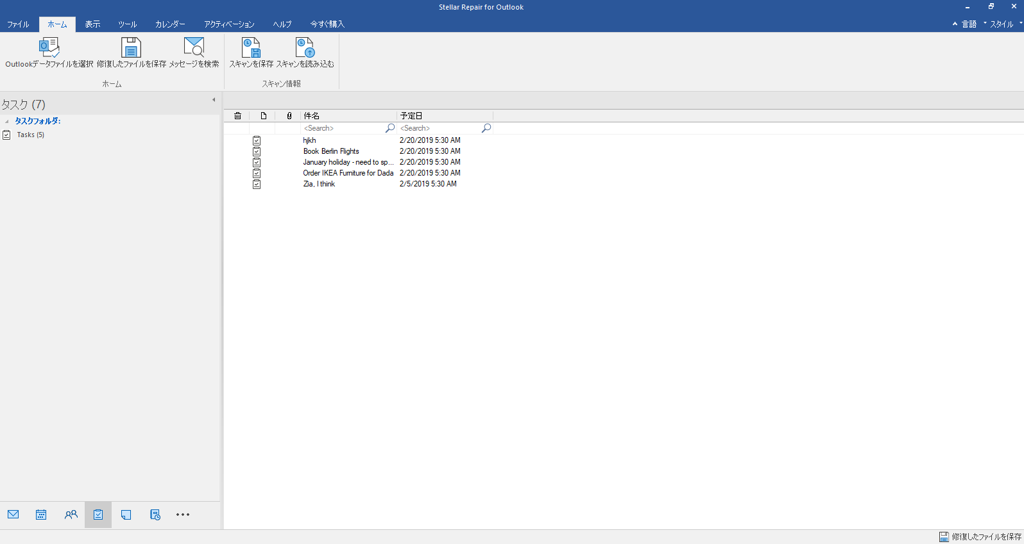The image size is (1024, 544).
Task: Open the File menu tab
Action: [x=18, y=24]
